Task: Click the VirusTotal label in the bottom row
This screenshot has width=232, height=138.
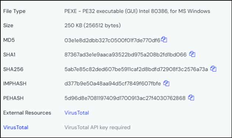Action: 16,127
